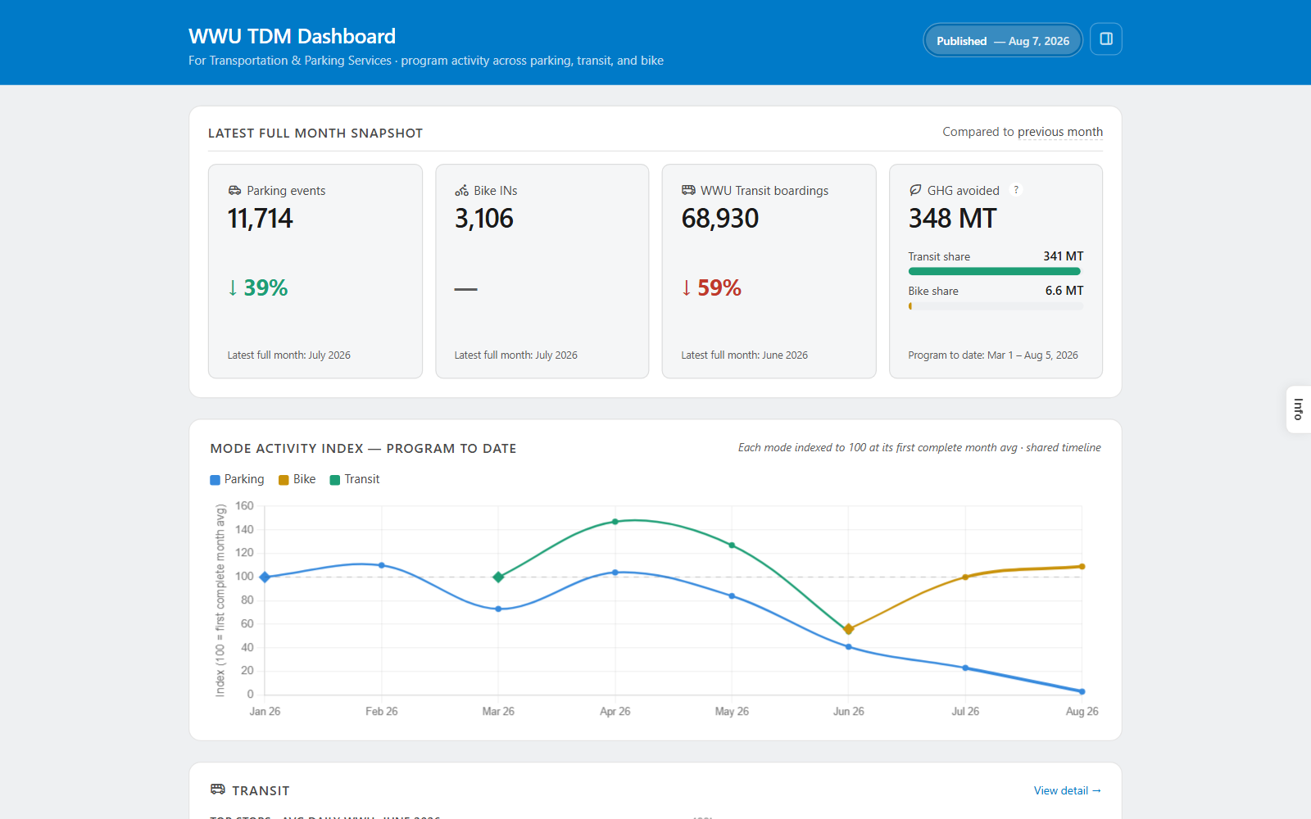Click the Program to date date range text
The image size is (1311, 819).
tap(993, 355)
